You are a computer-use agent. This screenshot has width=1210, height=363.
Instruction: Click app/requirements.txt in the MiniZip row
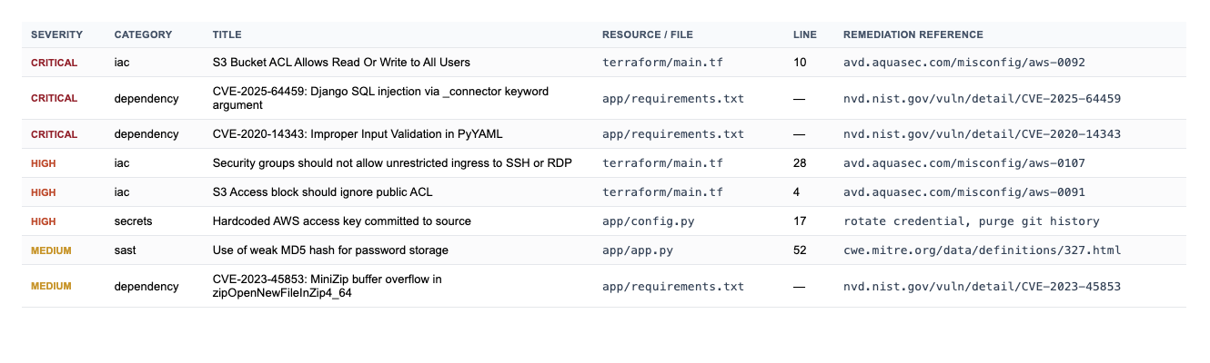[x=672, y=287]
